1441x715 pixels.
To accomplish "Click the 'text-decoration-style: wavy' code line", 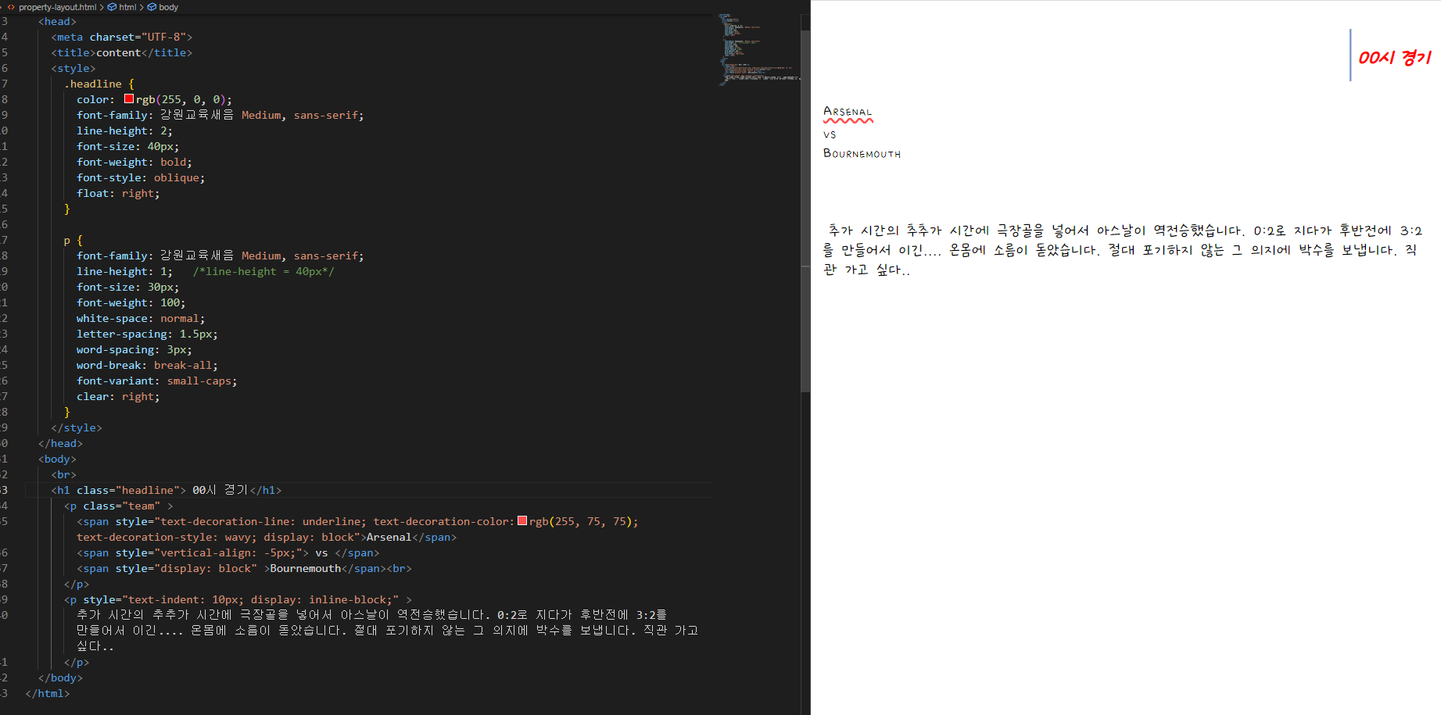I will [267, 537].
